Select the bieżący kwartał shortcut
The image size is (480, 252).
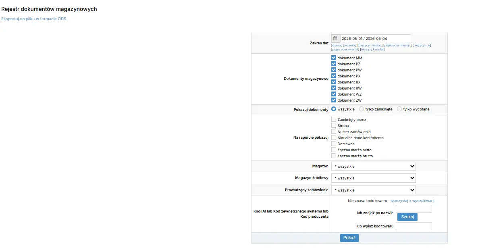tap(372, 49)
